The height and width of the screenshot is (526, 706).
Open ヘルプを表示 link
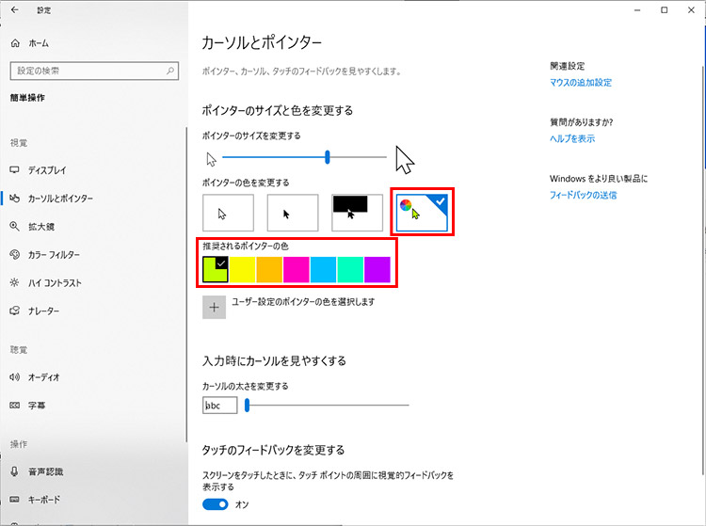coord(572,138)
